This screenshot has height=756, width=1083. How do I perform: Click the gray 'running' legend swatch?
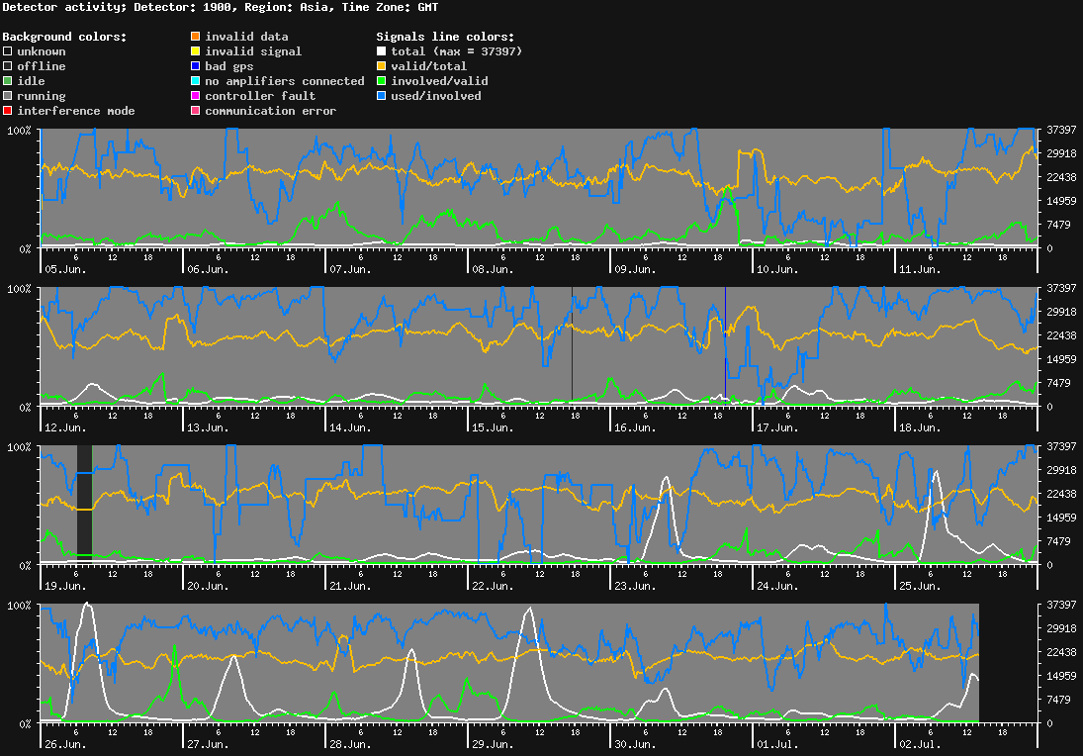click(8, 96)
